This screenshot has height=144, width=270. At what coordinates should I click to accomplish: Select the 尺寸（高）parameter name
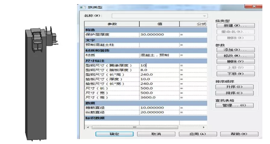(96, 98)
